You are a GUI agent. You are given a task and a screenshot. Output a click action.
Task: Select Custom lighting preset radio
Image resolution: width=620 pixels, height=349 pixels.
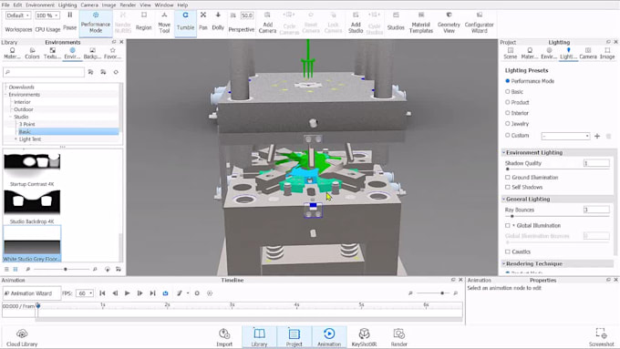pyautogui.click(x=507, y=135)
